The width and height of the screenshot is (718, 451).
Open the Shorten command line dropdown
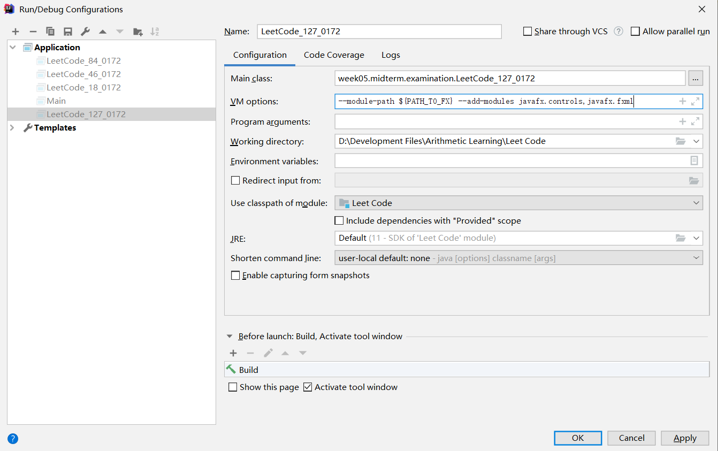(x=696, y=257)
